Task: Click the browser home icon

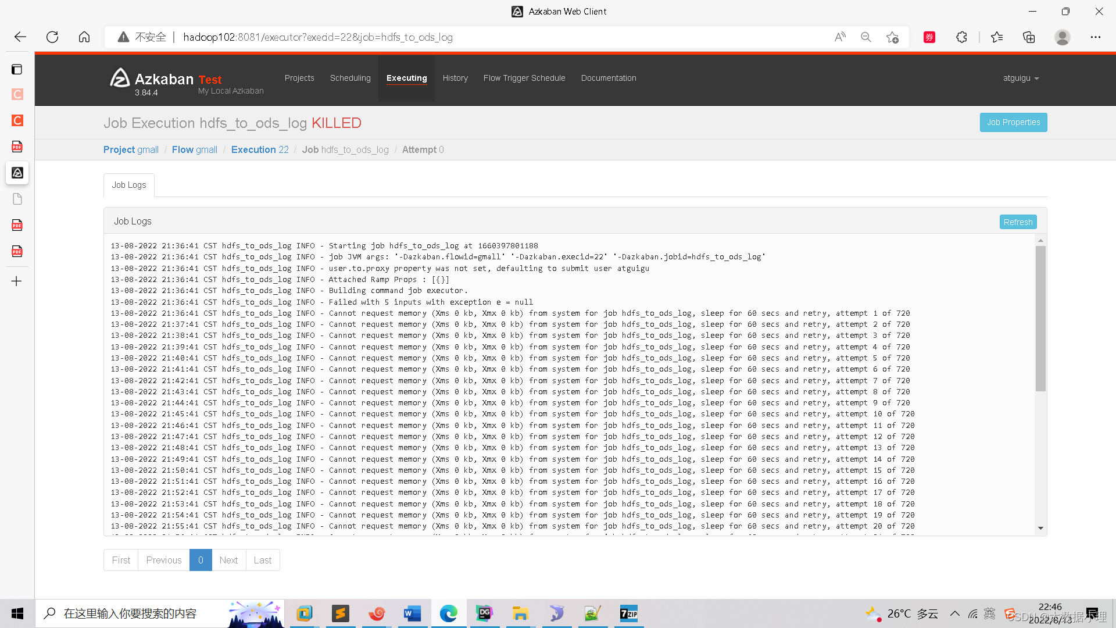Action: point(84,37)
